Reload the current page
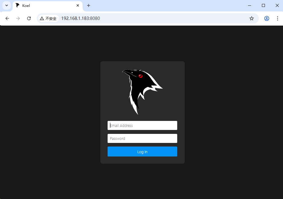The height and width of the screenshot is (199, 283). pos(29,18)
